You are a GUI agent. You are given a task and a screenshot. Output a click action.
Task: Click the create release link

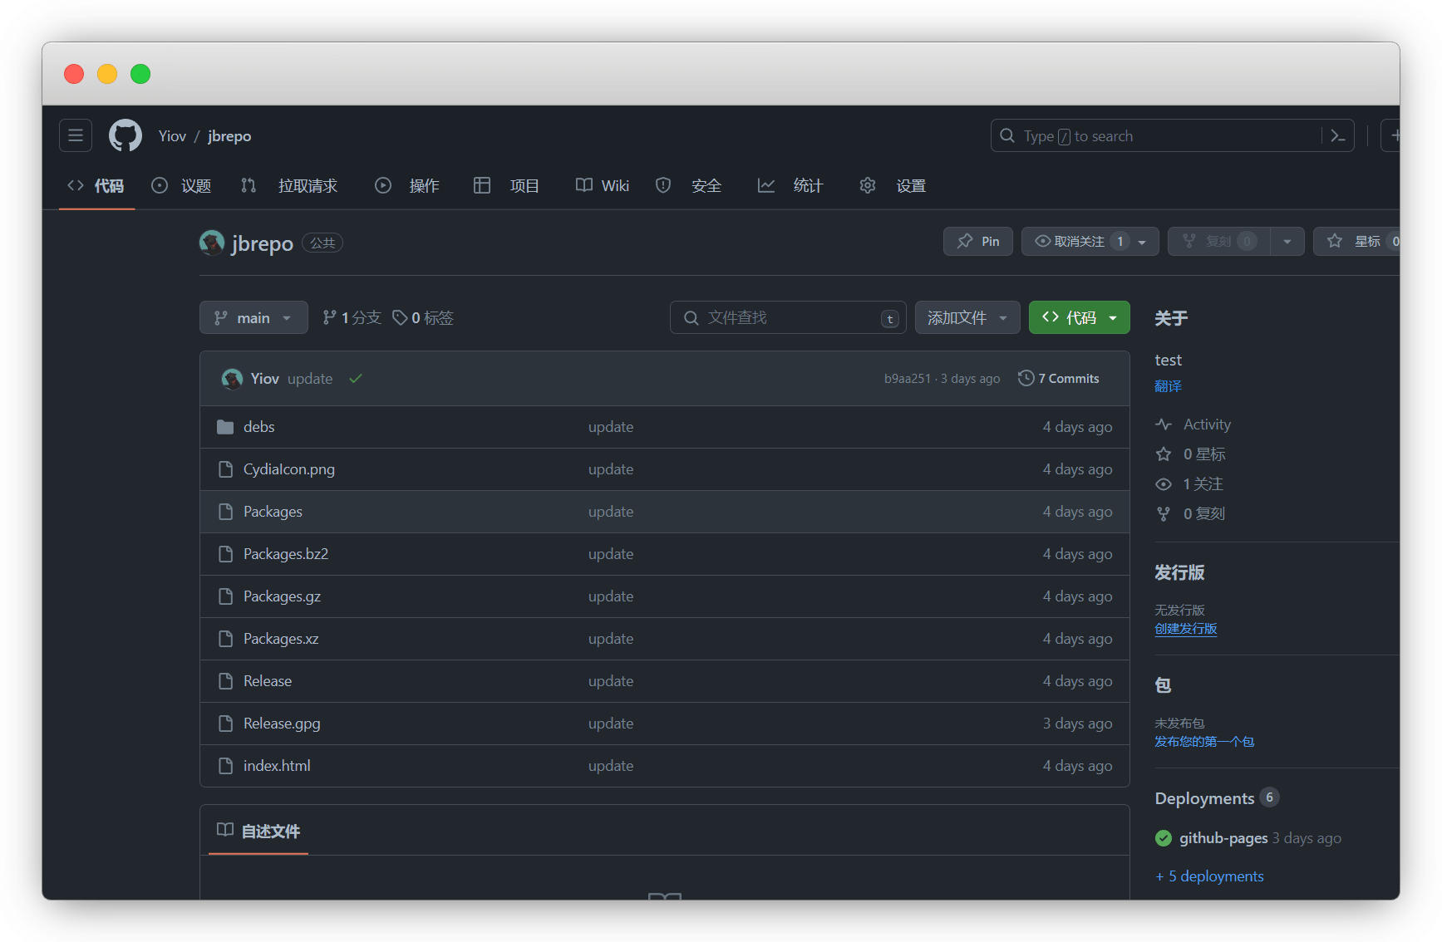click(1186, 629)
